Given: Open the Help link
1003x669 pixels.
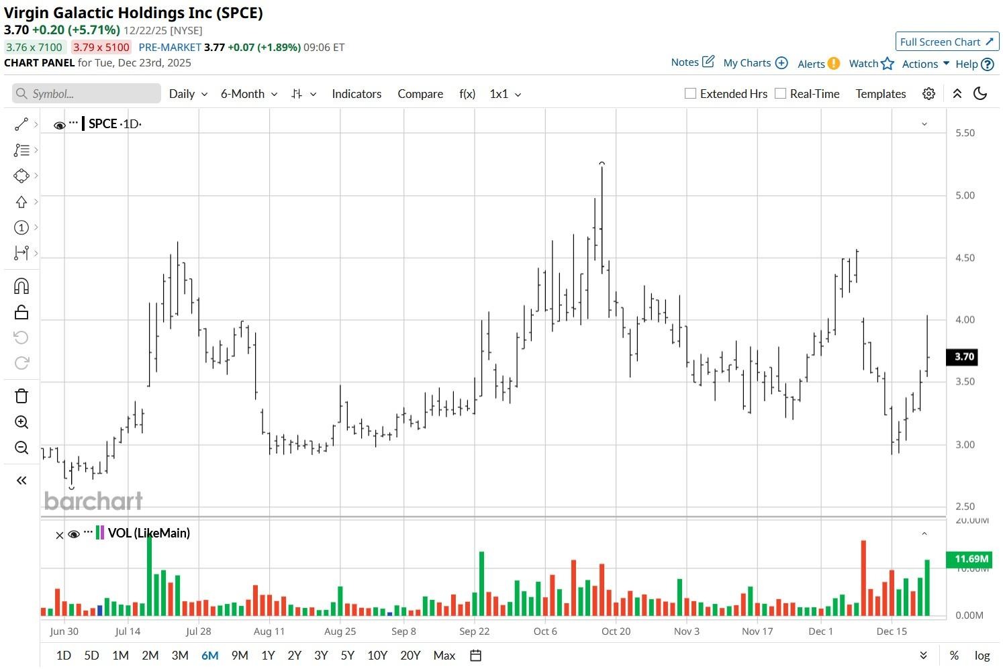Looking at the screenshot, I should (975, 64).
